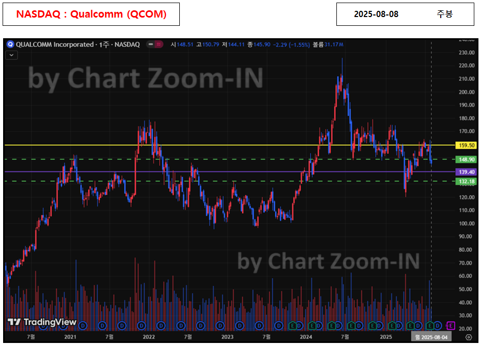Click the 주봉 label in the header box
This screenshot has height=344, width=480.
coord(444,14)
